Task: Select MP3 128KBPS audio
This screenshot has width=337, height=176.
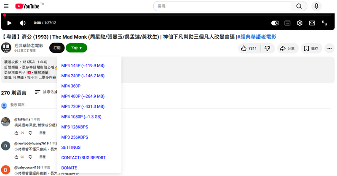Action: click(x=75, y=127)
